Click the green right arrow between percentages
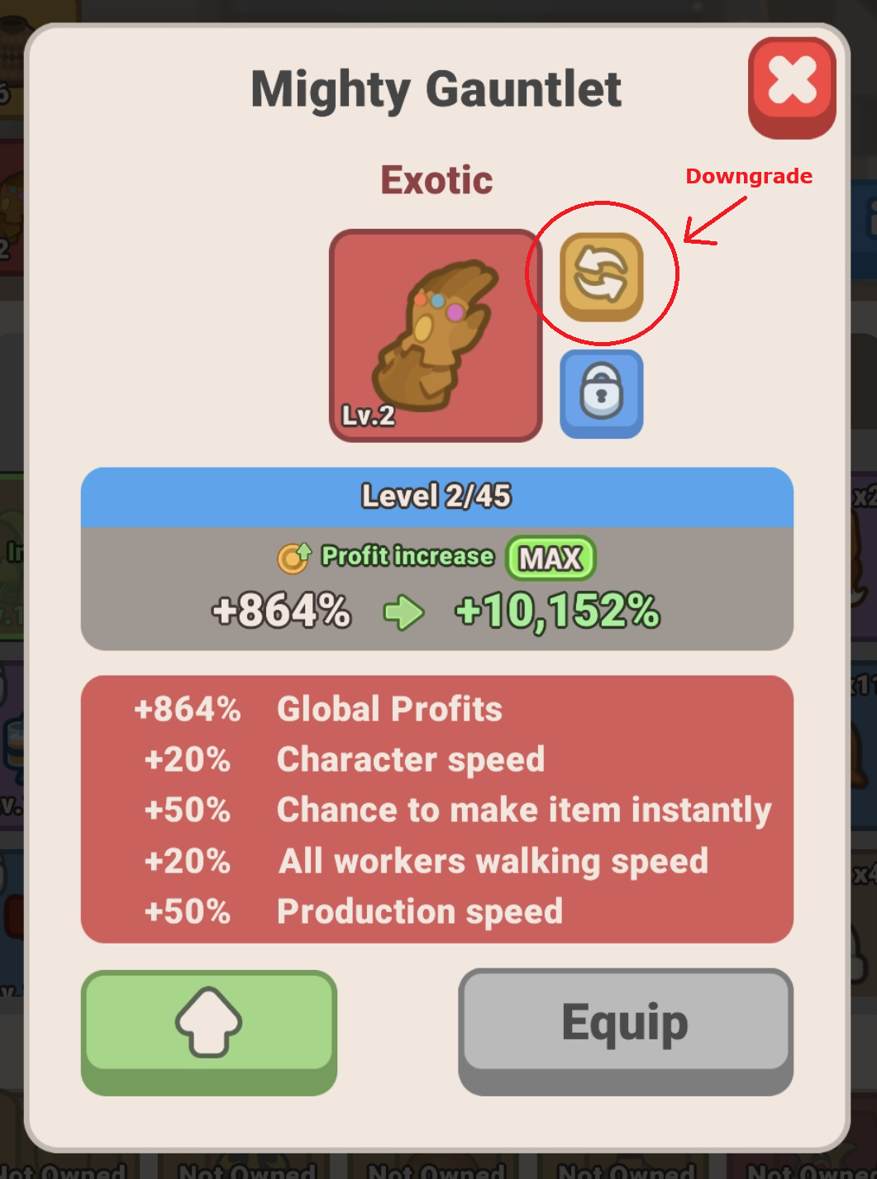This screenshot has height=1179, width=877. tap(404, 613)
